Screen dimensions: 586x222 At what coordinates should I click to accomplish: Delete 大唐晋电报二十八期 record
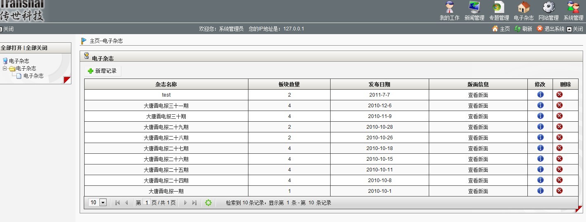560,137
